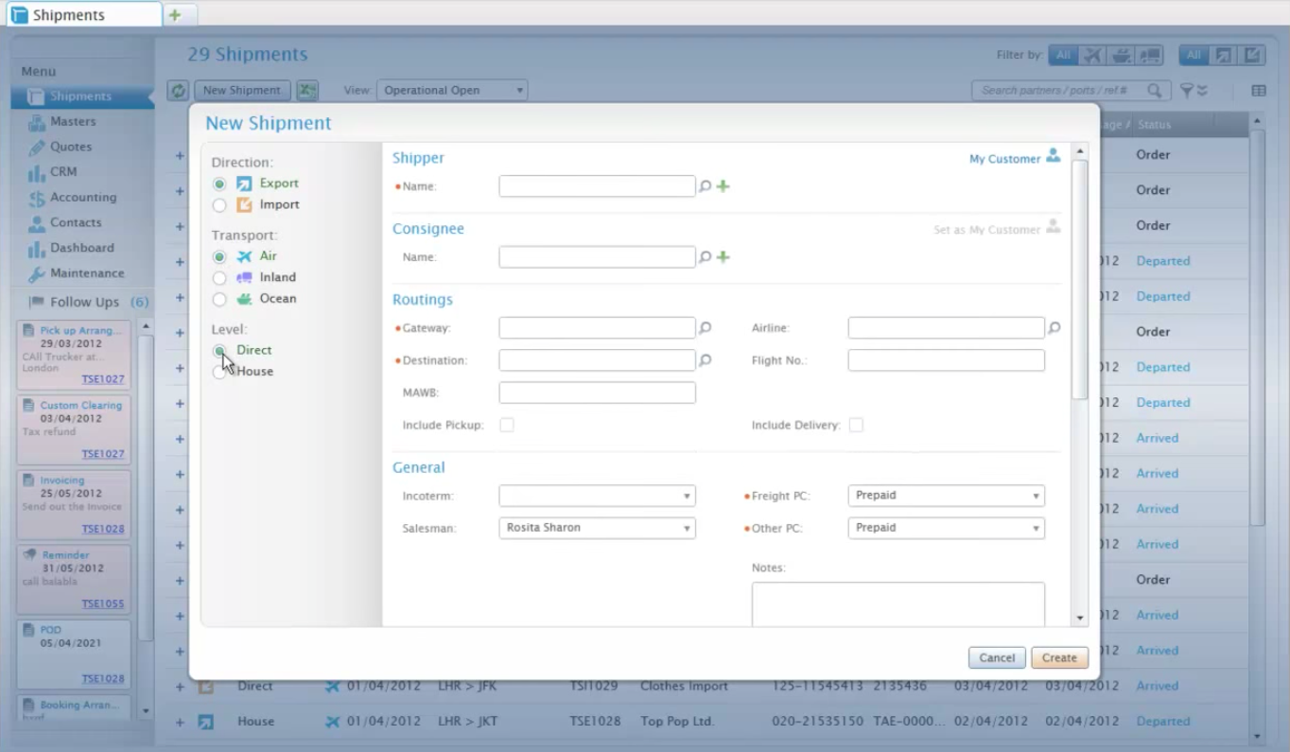
Task: Filter shipments by airplane icon
Action: pos(1092,56)
